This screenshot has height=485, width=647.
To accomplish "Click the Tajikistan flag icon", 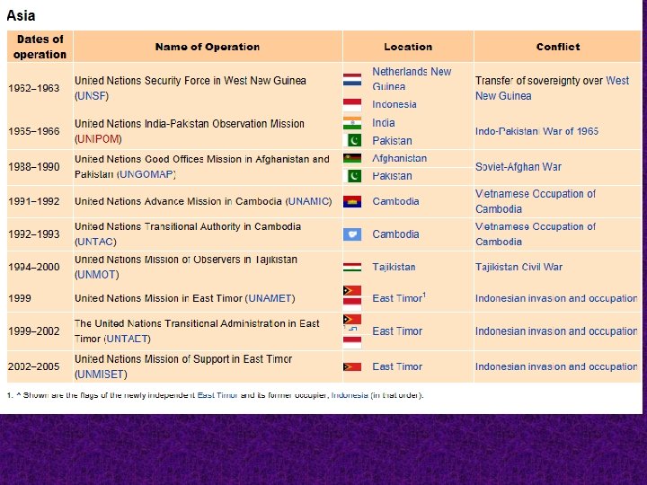I will pyautogui.click(x=352, y=268).
